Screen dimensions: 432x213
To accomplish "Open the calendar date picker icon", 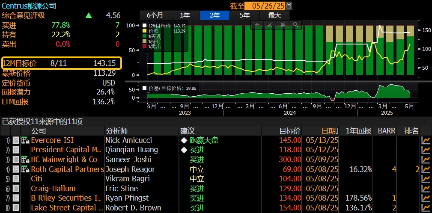I will coord(289,6).
